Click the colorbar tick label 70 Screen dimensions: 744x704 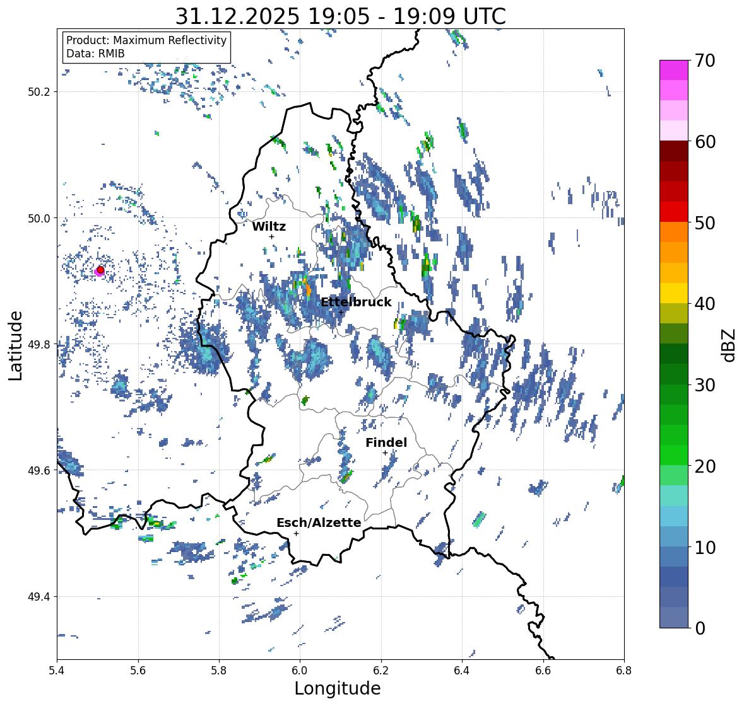pos(705,61)
